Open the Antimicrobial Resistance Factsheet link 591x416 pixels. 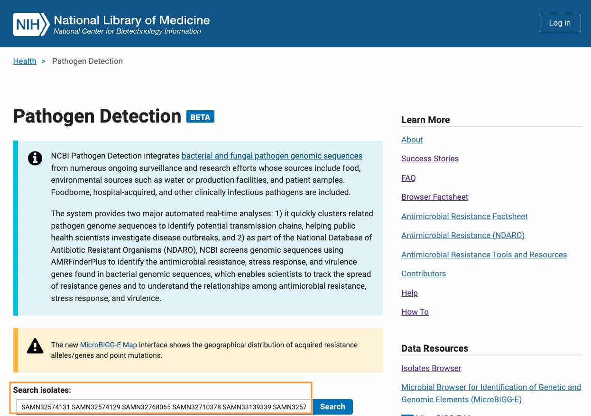point(464,216)
